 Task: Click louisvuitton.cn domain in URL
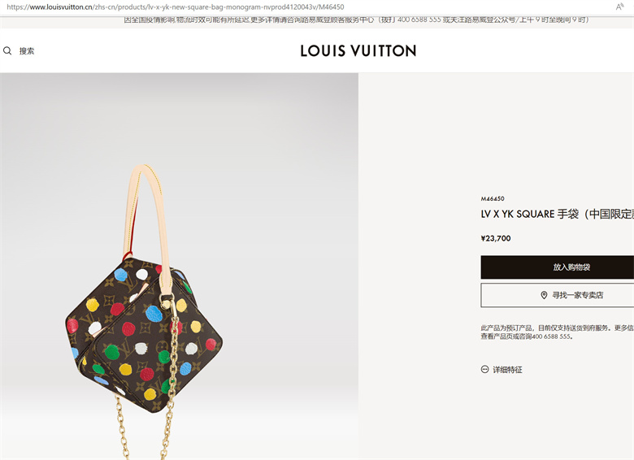(x=61, y=7)
